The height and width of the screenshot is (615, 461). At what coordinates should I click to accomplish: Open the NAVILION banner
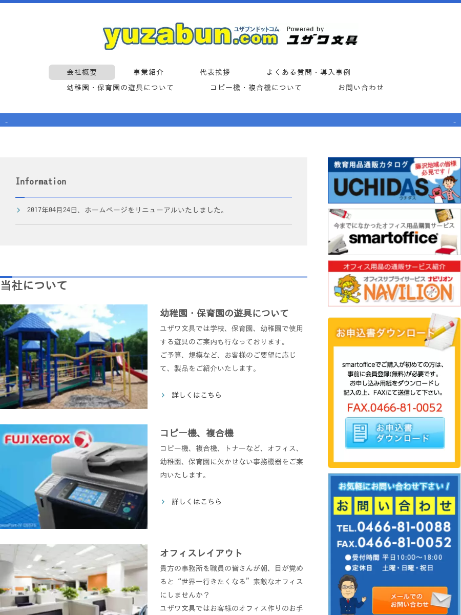394,283
